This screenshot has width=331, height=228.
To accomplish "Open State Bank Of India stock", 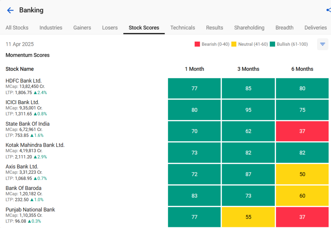I will pyautogui.click(x=27, y=124).
